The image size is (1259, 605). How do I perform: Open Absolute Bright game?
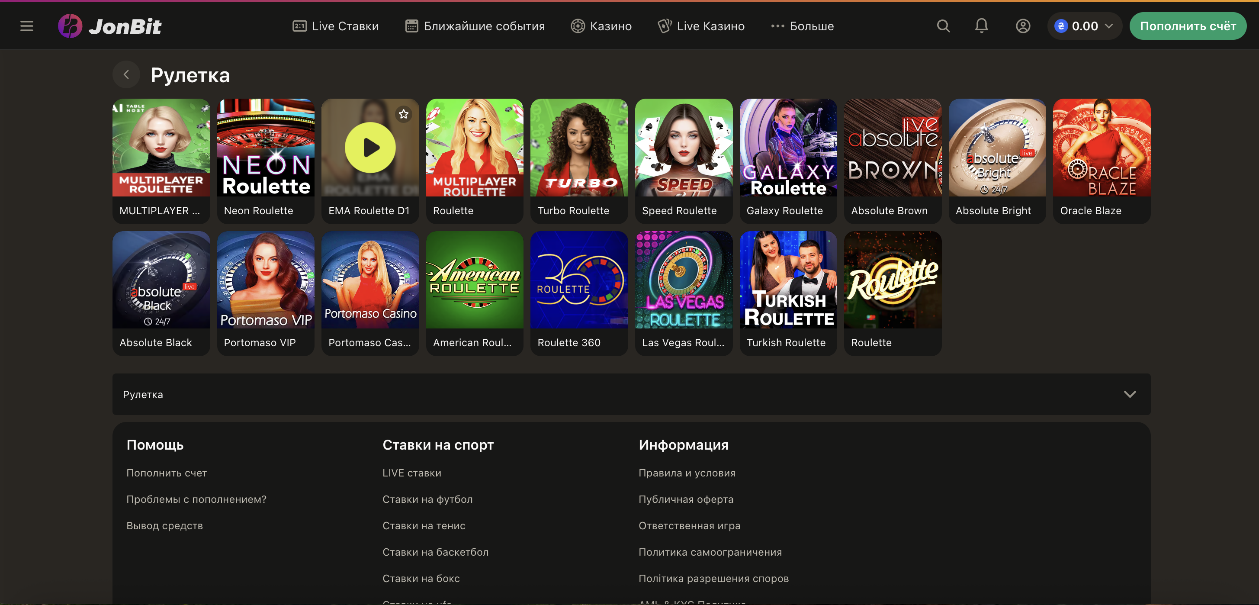tap(997, 161)
